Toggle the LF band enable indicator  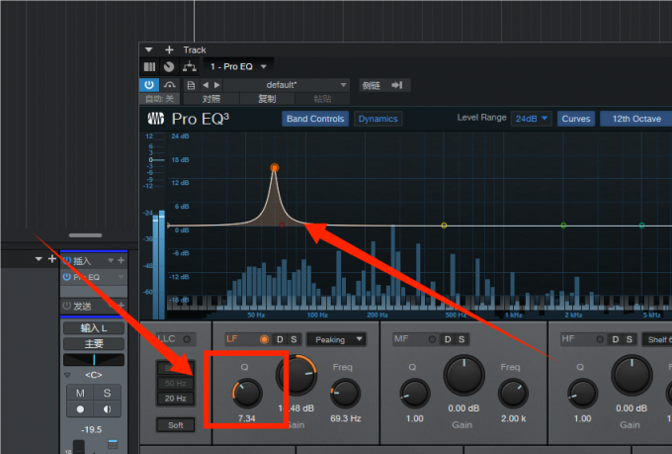pos(265,339)
